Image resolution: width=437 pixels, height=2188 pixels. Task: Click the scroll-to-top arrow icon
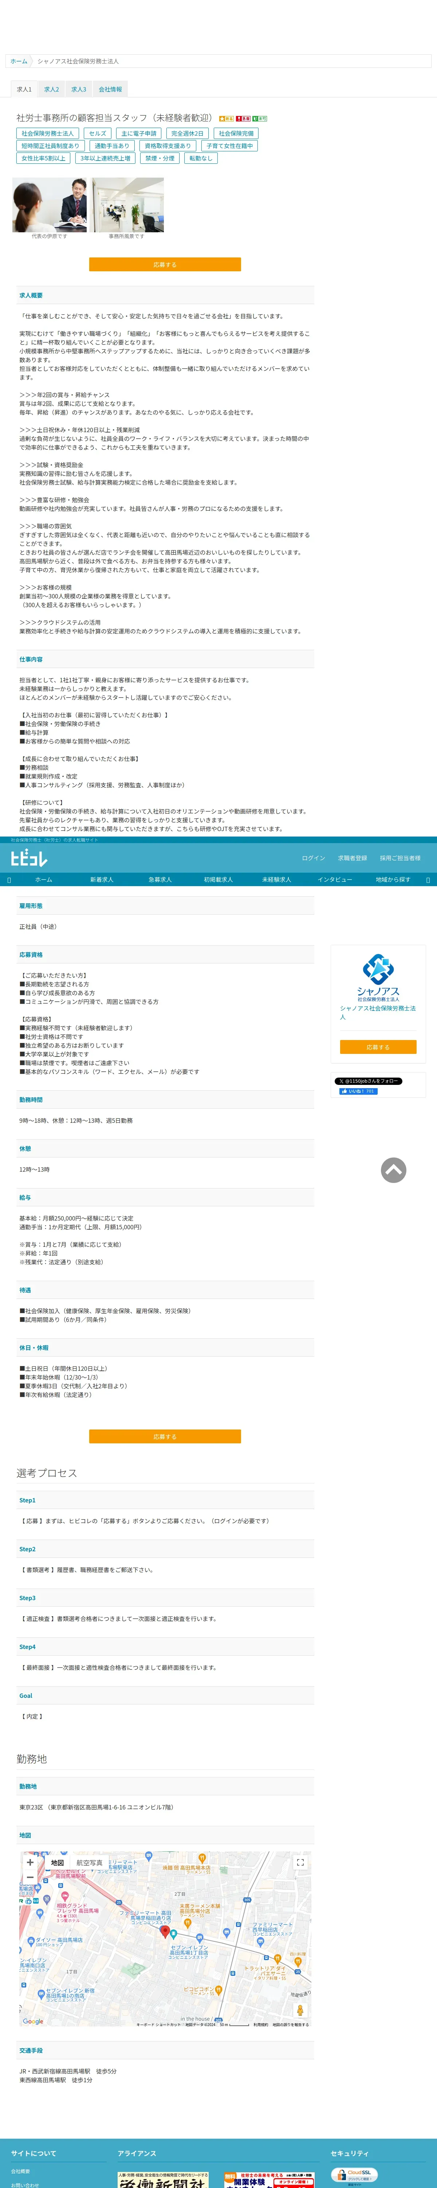pyautogui.click(x=394, y=1171)
